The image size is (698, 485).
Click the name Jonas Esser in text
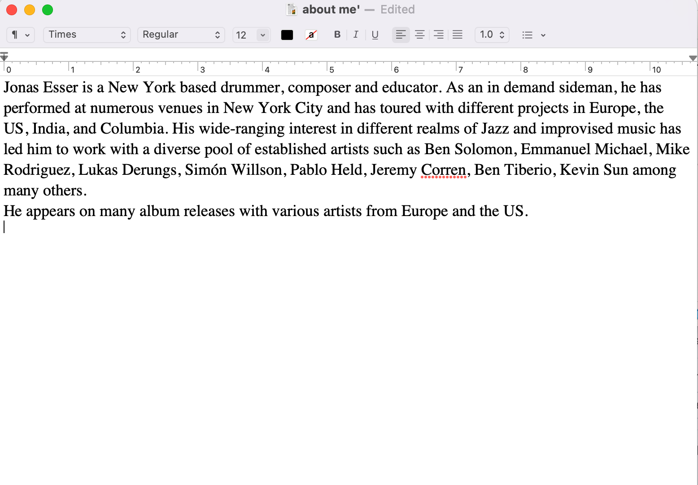pyautogui.click(x=41, y=87)
